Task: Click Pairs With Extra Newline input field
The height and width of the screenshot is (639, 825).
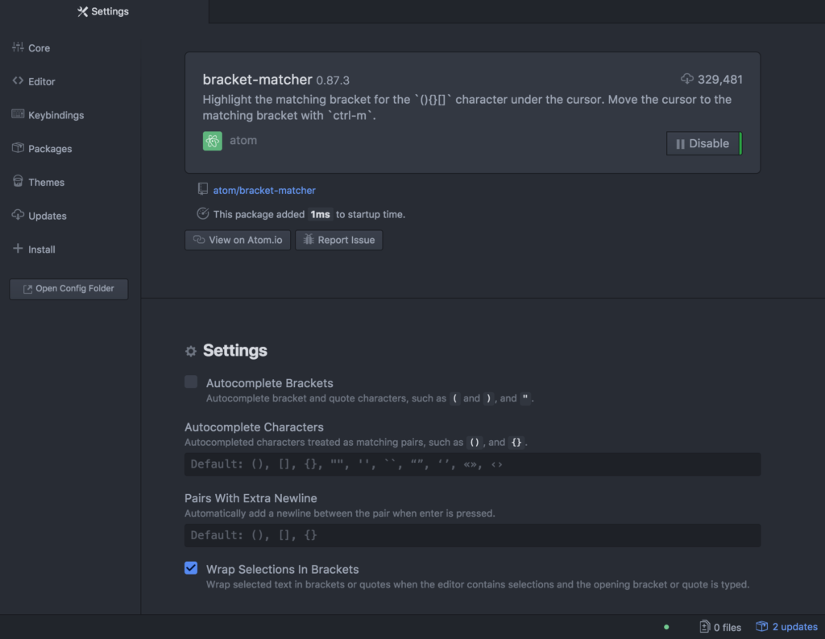Action: pos(472,535)
